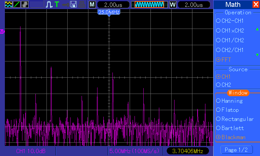Click the green T trigger icon

[57, 4]
